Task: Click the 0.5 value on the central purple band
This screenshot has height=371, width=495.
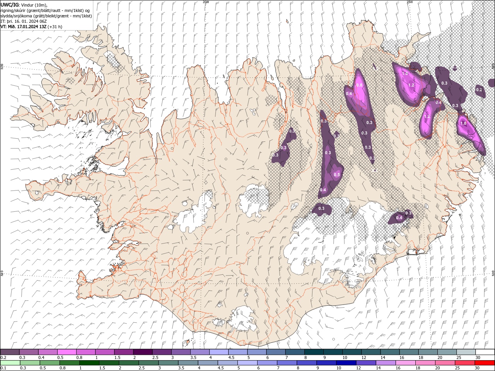Action: click(x=336, y=175)
